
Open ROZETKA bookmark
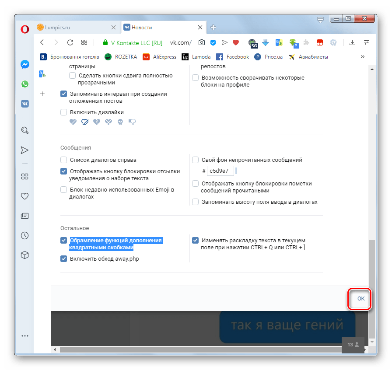point(121,57)
